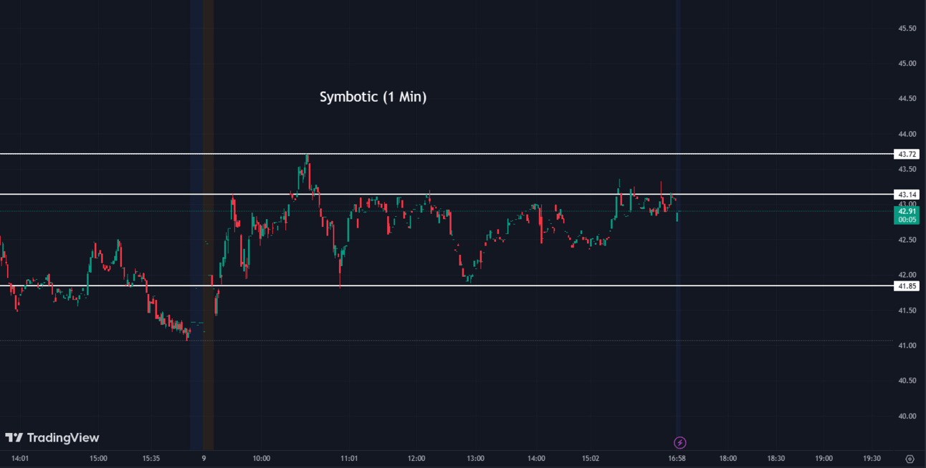Click the 18:00 time axis label
This screenshot has height=468, width=926.
727,459
